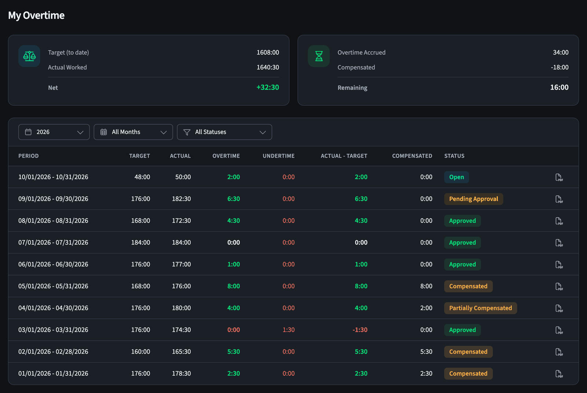This screenshot has width=587, height=393.
Task: Click the 1:30 undertime value
Action: (288, 330)
